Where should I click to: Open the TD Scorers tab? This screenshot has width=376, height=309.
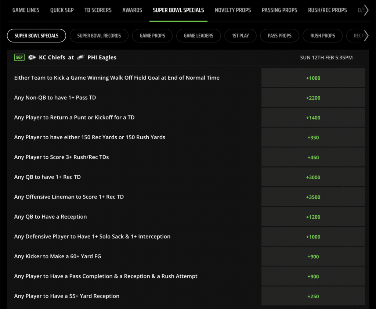click(98, 10)
